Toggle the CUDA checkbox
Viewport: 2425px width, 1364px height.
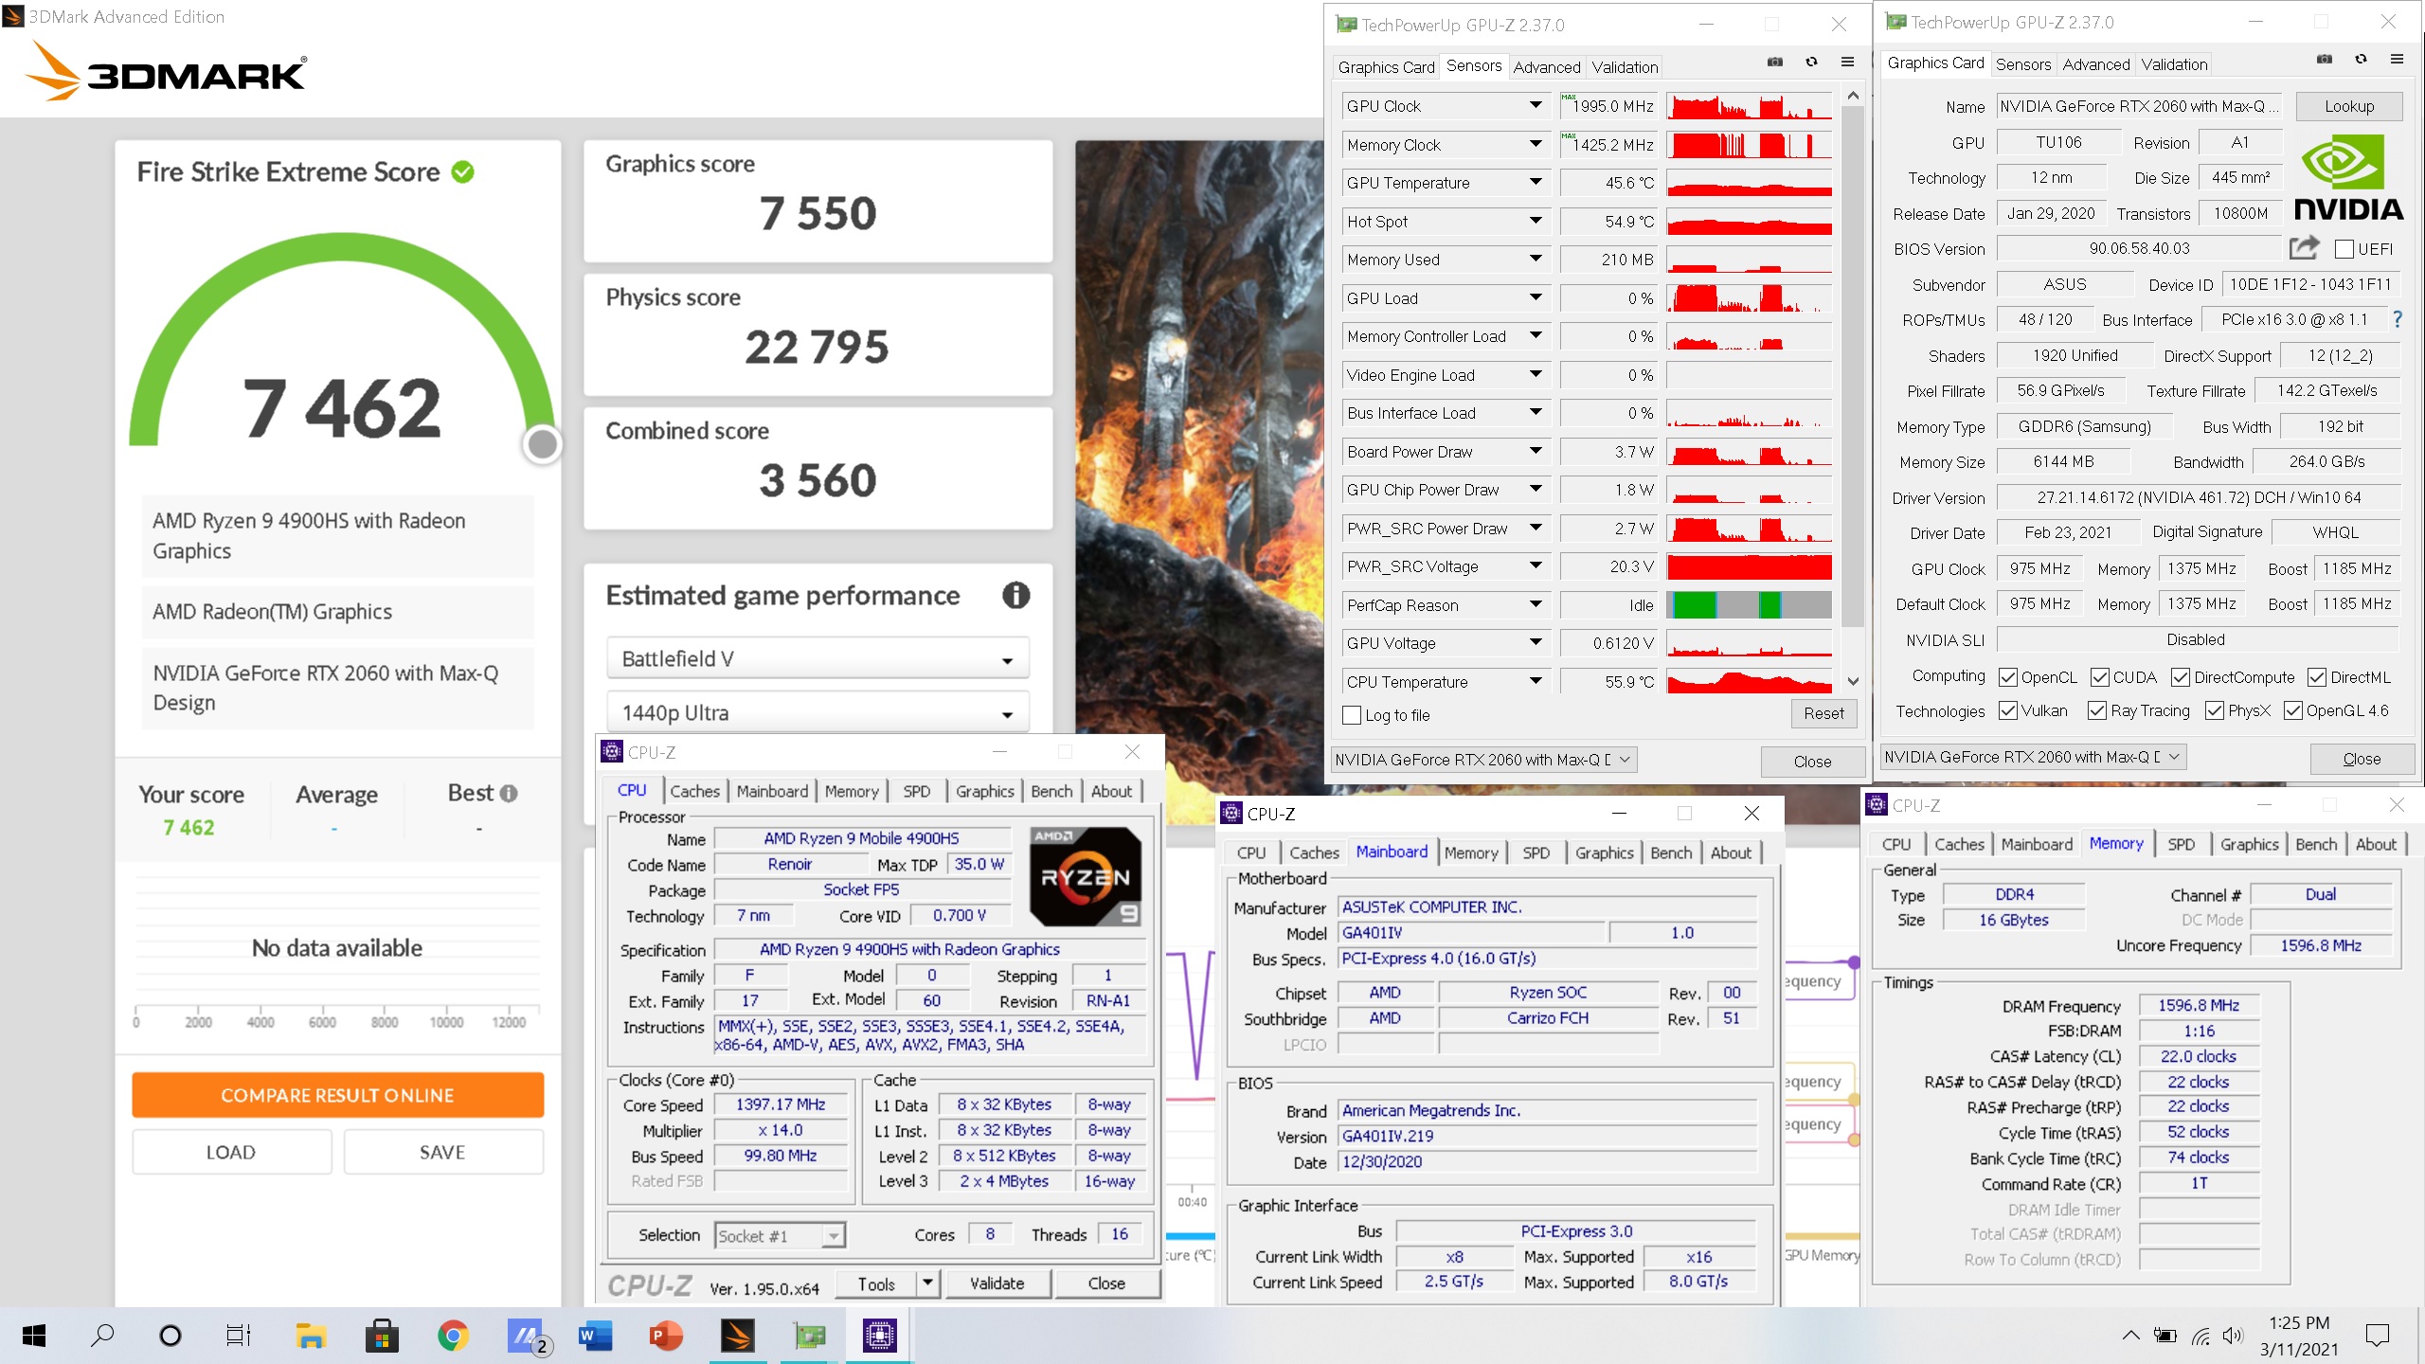pos(2099,677)
